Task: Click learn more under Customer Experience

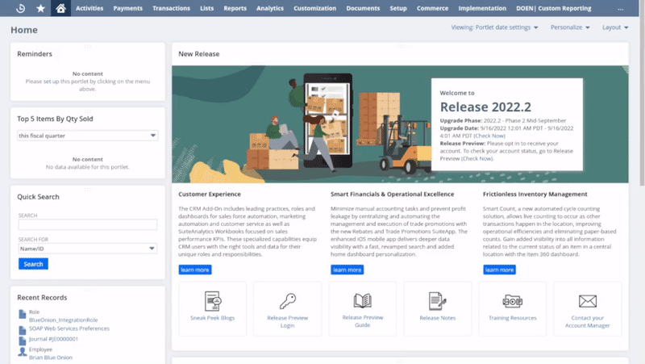Action: click(195, 270)
